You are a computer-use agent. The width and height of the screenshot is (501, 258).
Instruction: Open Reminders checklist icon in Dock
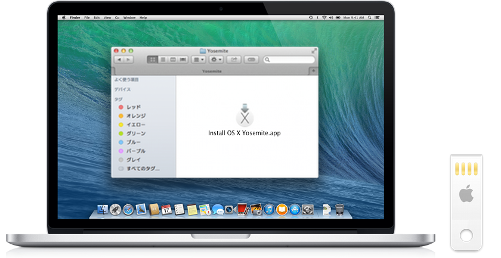180,210
